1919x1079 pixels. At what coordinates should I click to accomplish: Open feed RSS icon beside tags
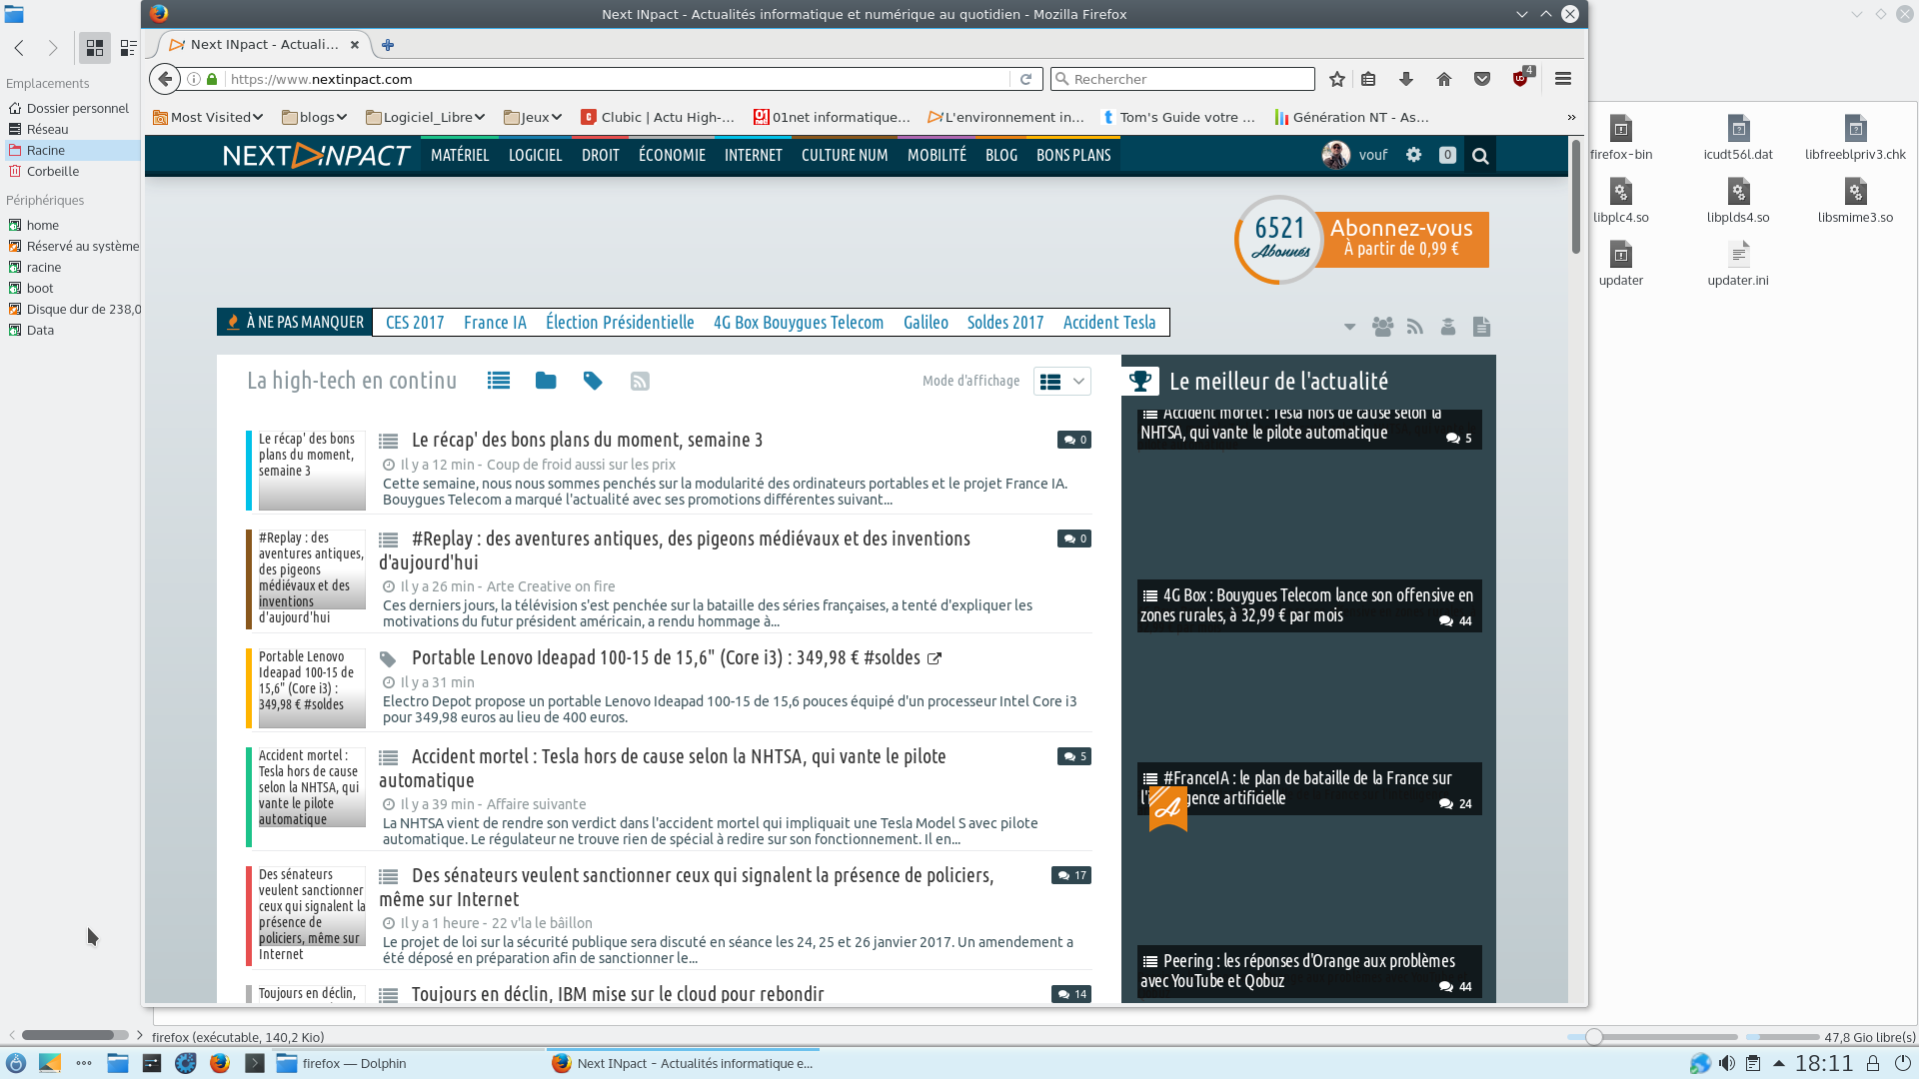tap(640, 381)
